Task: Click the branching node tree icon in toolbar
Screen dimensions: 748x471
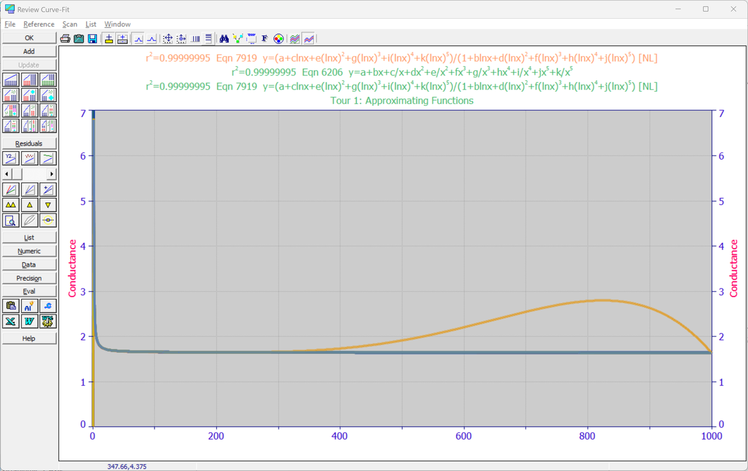Action: click(238, 39)
